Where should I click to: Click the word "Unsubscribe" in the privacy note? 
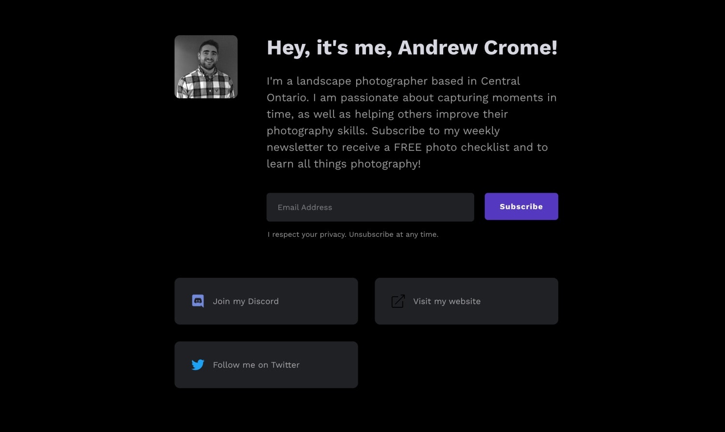coord(371,234)
